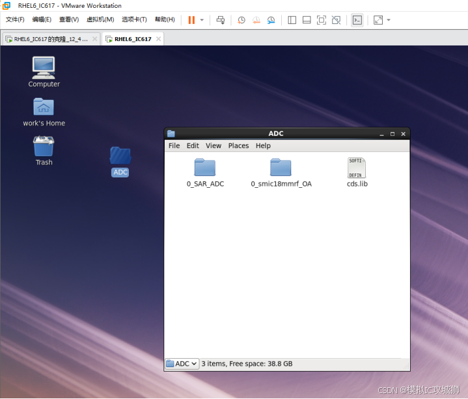Switch to the RHEL6_IC617 tab
This screenshot has width=468, height=399.
[x=133, y=39]
